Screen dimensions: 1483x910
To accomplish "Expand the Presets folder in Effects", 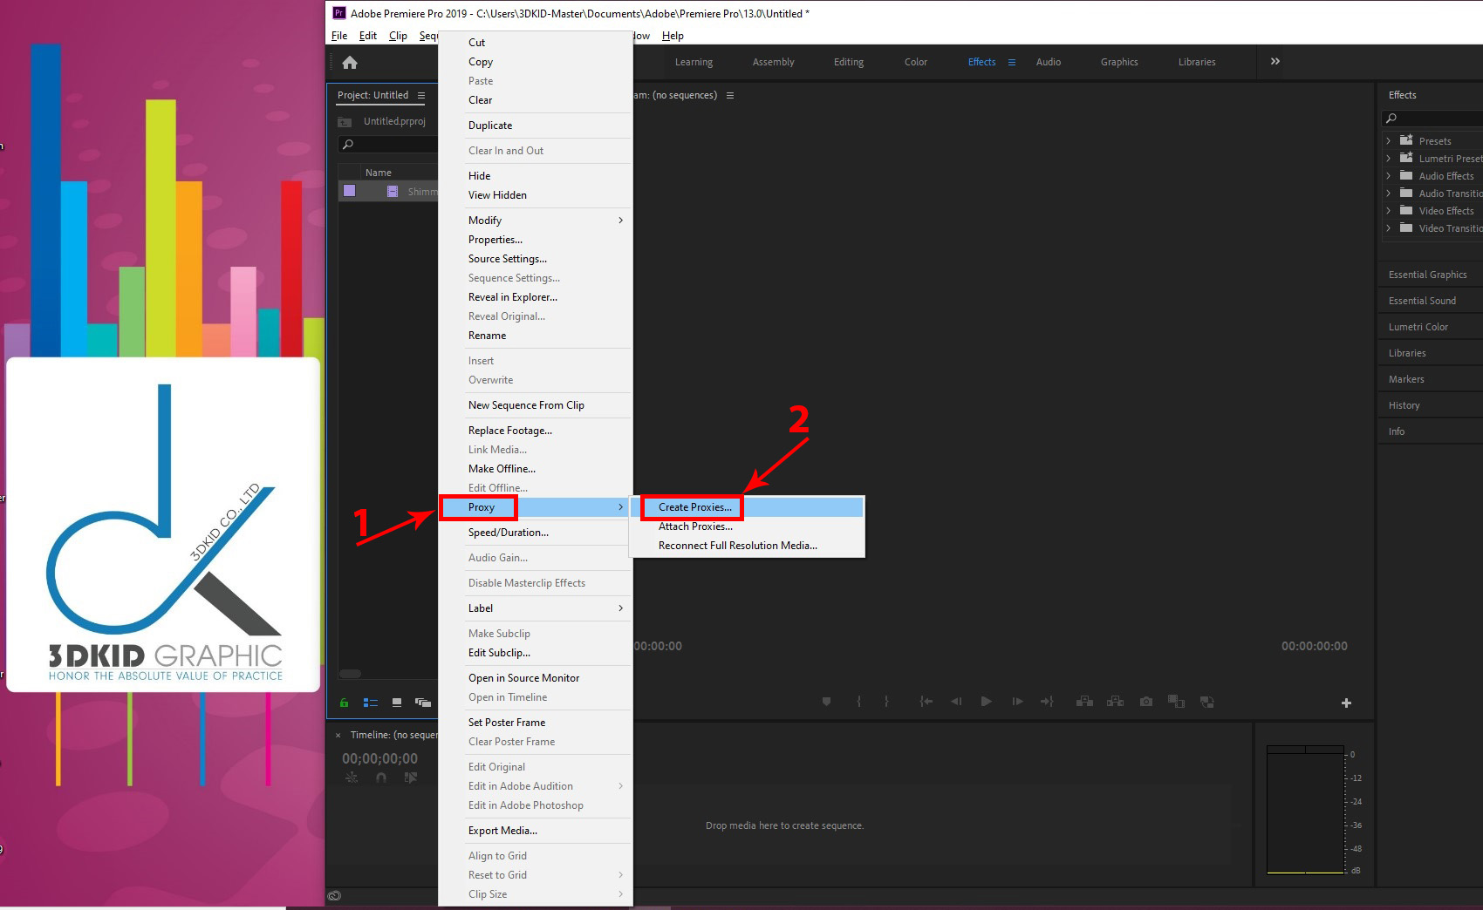I will pyautogui.click(x=1388, y=141).
